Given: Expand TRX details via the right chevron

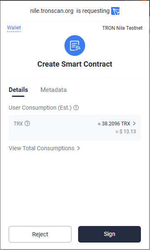Looking at the screenshot, I should coord(134,123).
